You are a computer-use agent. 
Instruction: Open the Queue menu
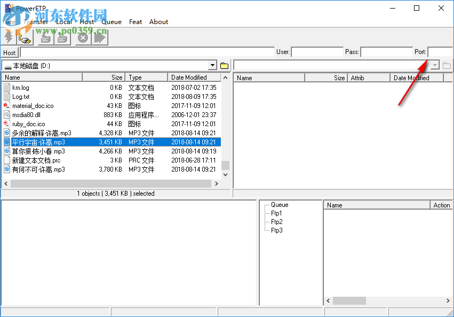(111, 22)
